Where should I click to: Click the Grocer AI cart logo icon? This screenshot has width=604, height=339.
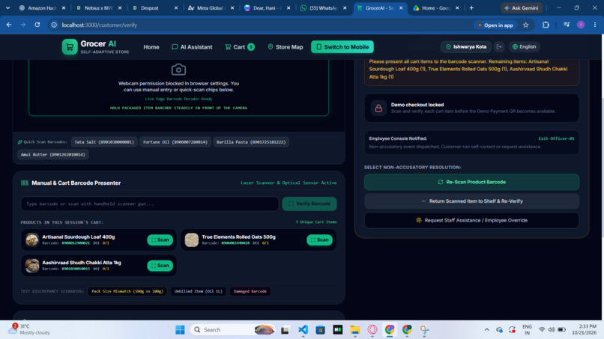(x=70, y=47)
